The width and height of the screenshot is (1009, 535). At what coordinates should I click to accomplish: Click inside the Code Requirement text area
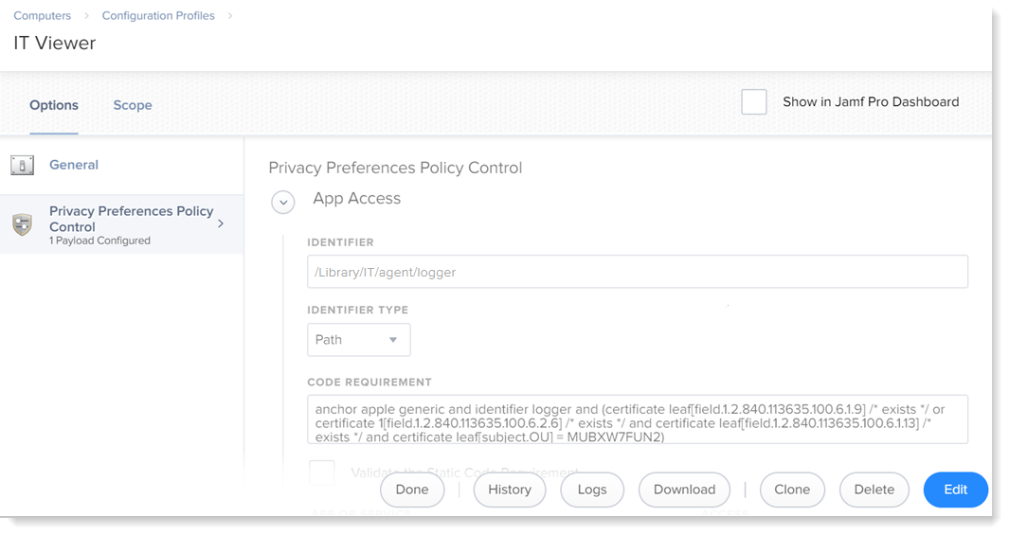pyautogui.click(x=637, y=419)
